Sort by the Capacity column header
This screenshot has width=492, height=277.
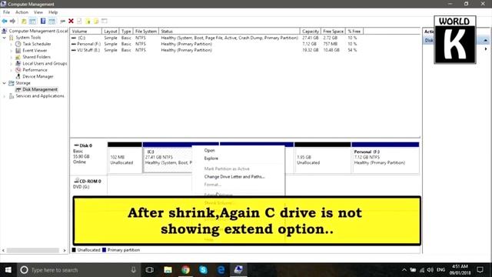(x=311, y=32)
